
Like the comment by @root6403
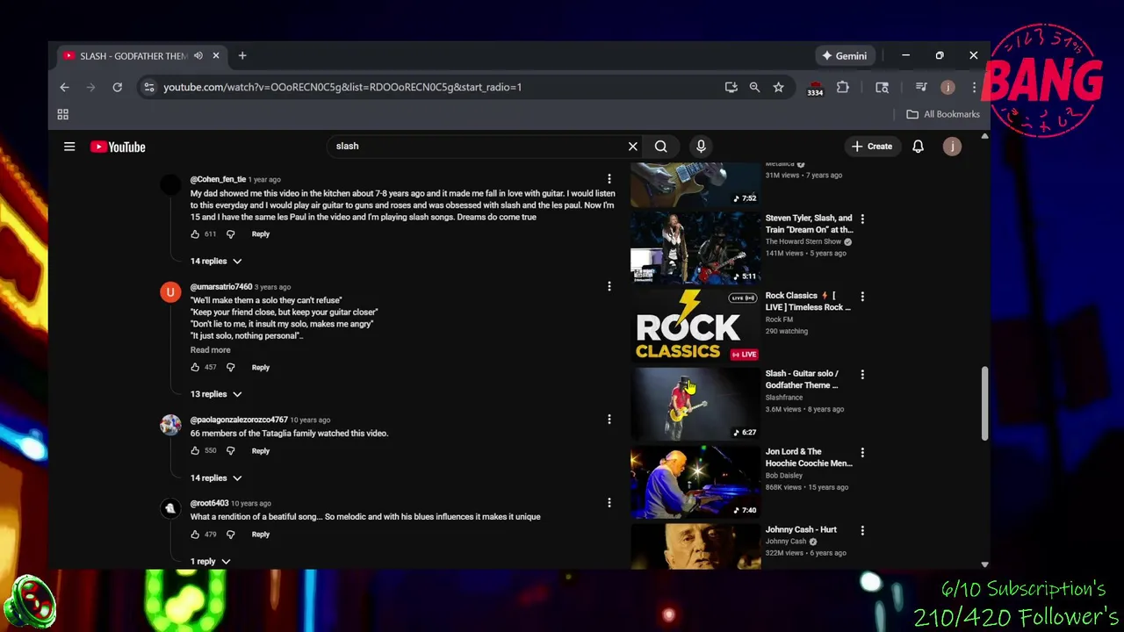pos(195,535)
